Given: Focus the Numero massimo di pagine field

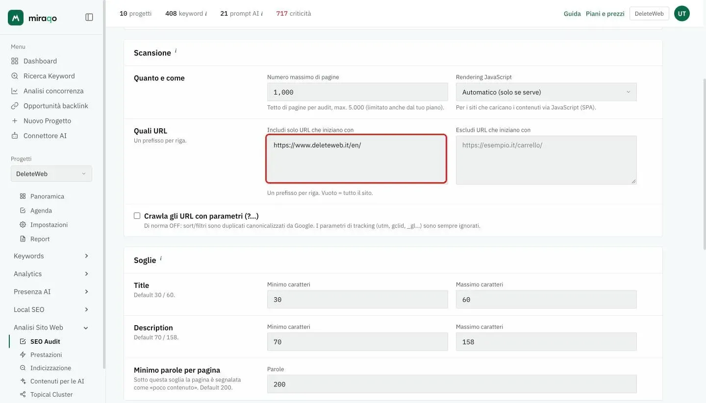Looking at the screenshot, I should pos(357,92).
